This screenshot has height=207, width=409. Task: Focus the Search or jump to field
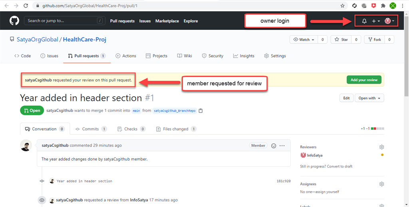[x=65, y=21]
